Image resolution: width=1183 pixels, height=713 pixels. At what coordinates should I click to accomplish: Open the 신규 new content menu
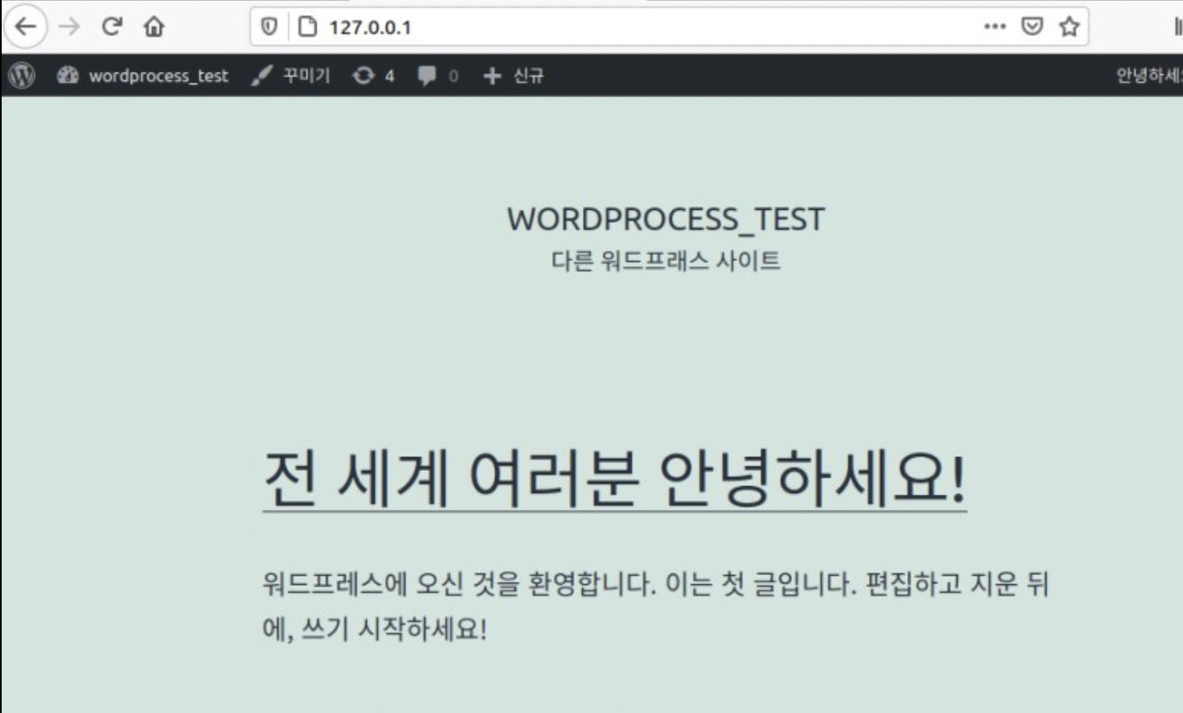pos(514,76)
